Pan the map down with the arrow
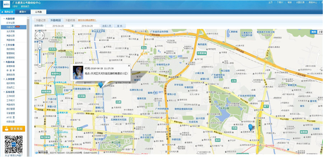This screenshot has height=157, width=323. coord(40,39)
